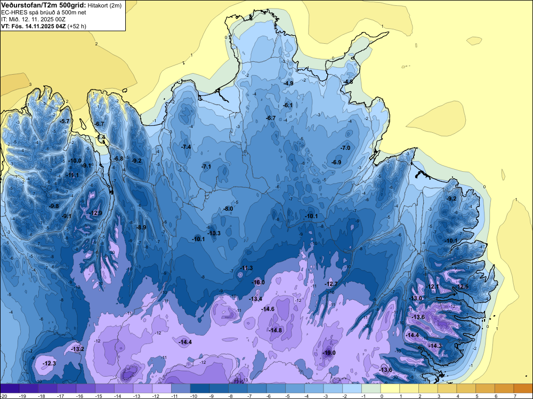
Task: Click the -9.8 temperature value
Action: point(54,206)
